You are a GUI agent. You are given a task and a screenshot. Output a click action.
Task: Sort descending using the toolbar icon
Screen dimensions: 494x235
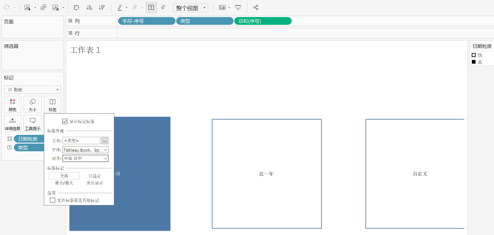pos(102,7)
